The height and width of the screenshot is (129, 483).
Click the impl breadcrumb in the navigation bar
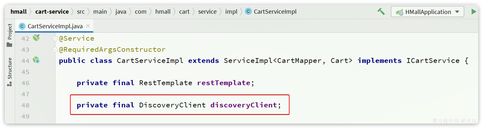click(x=231, y=12)
